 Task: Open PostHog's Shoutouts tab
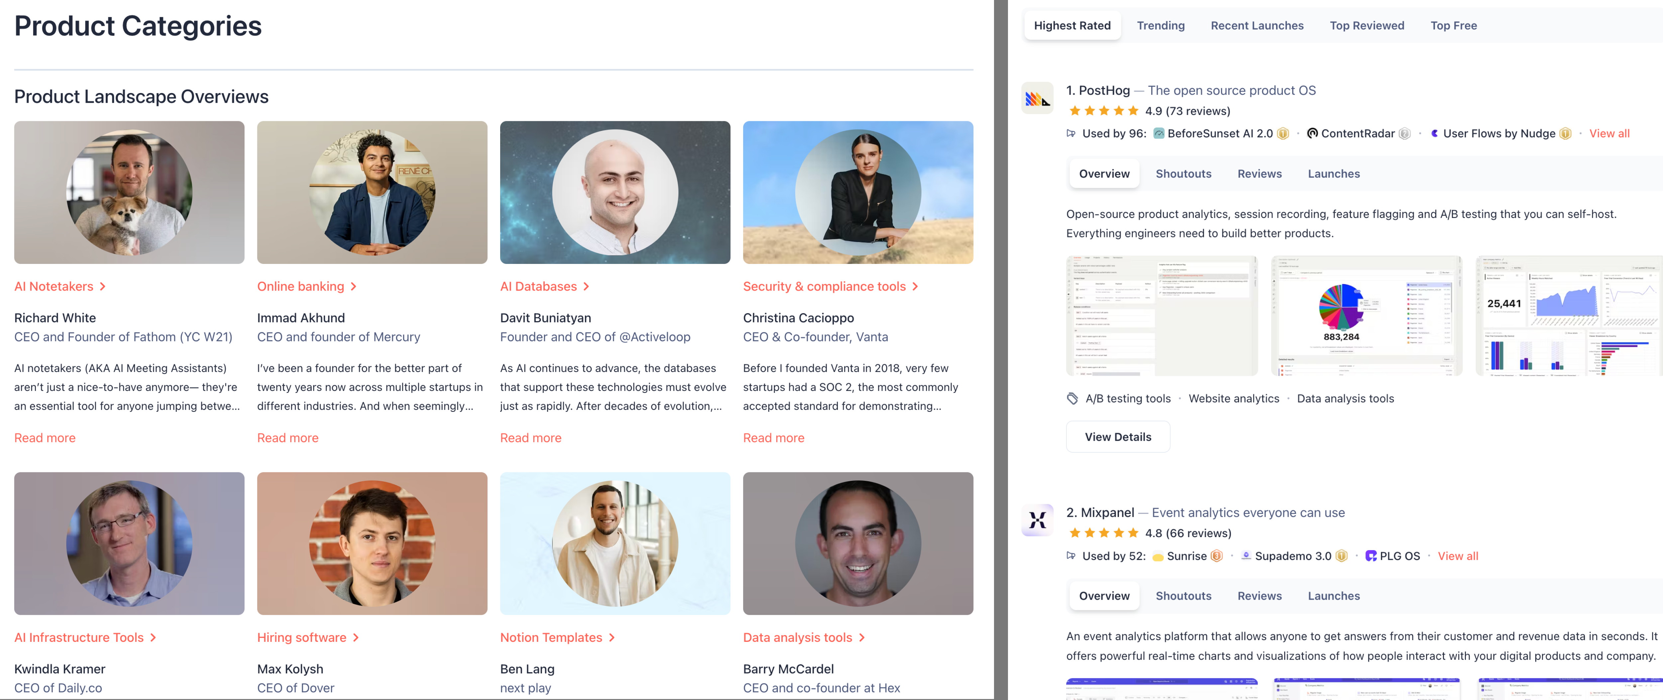(1183, 174)
